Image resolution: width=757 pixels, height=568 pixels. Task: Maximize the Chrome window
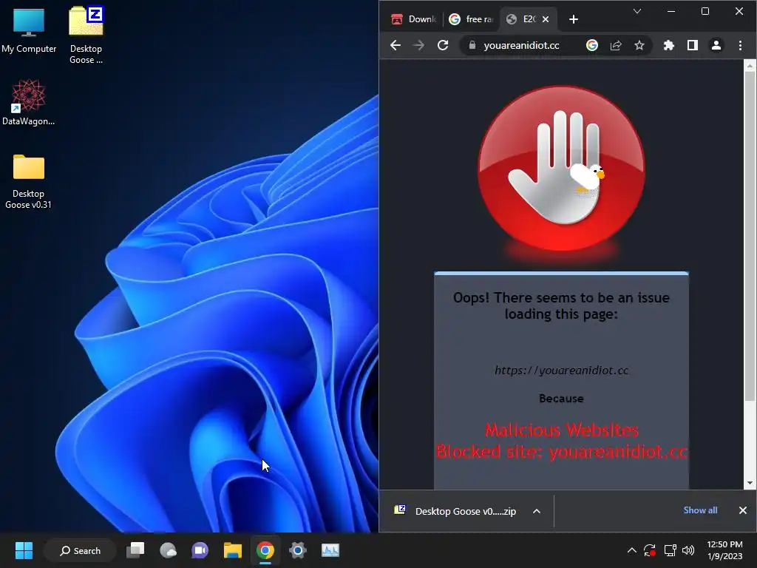coord(705,11)
